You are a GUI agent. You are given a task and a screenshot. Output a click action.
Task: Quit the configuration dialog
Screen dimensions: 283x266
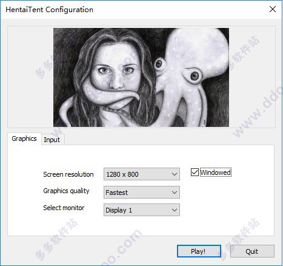[252, 251]
